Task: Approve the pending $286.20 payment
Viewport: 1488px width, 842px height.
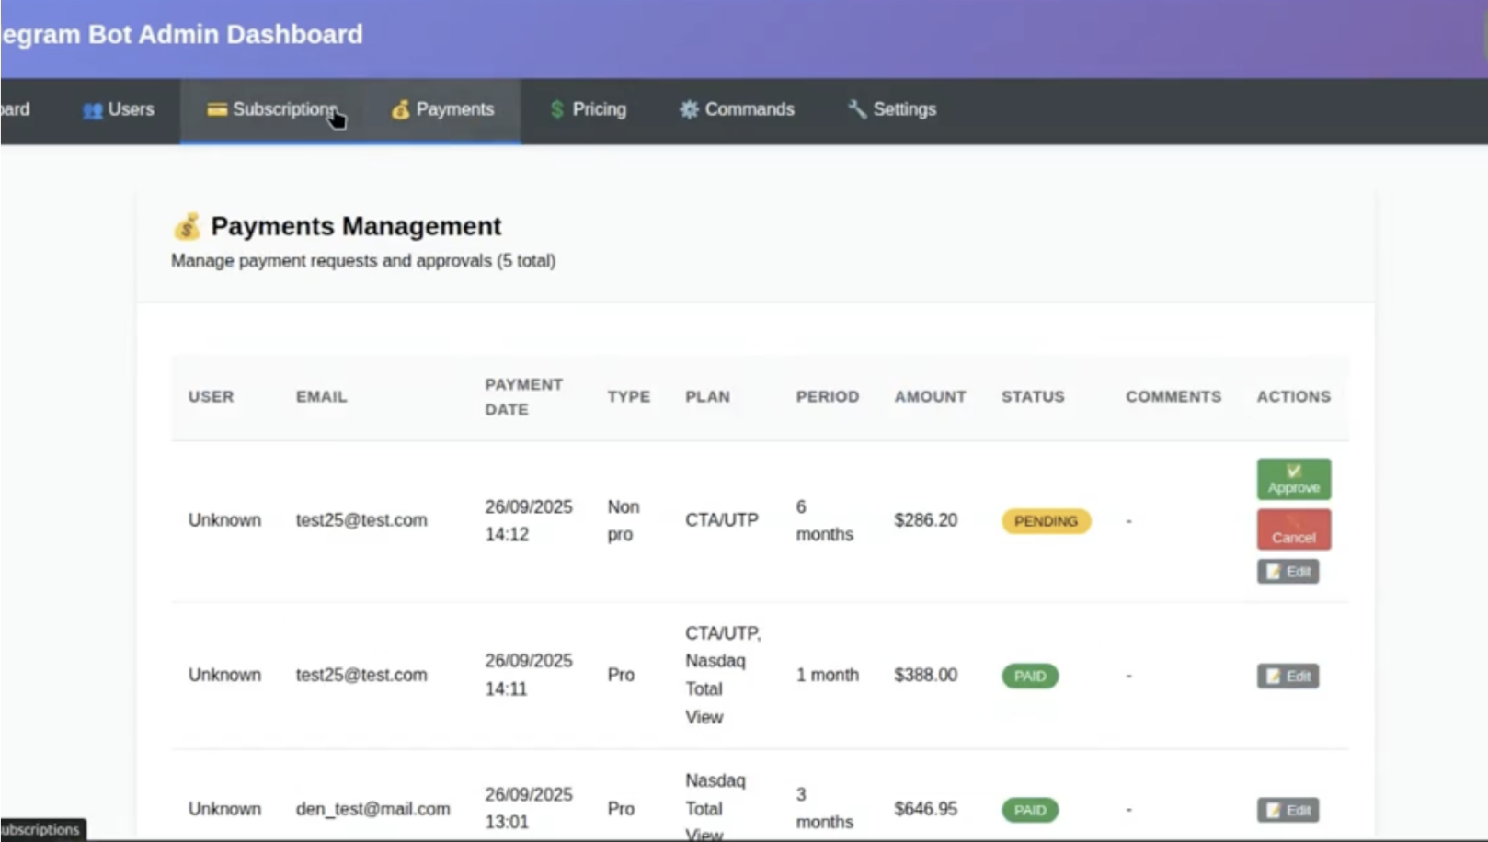Action: [x=1293, y=479]
